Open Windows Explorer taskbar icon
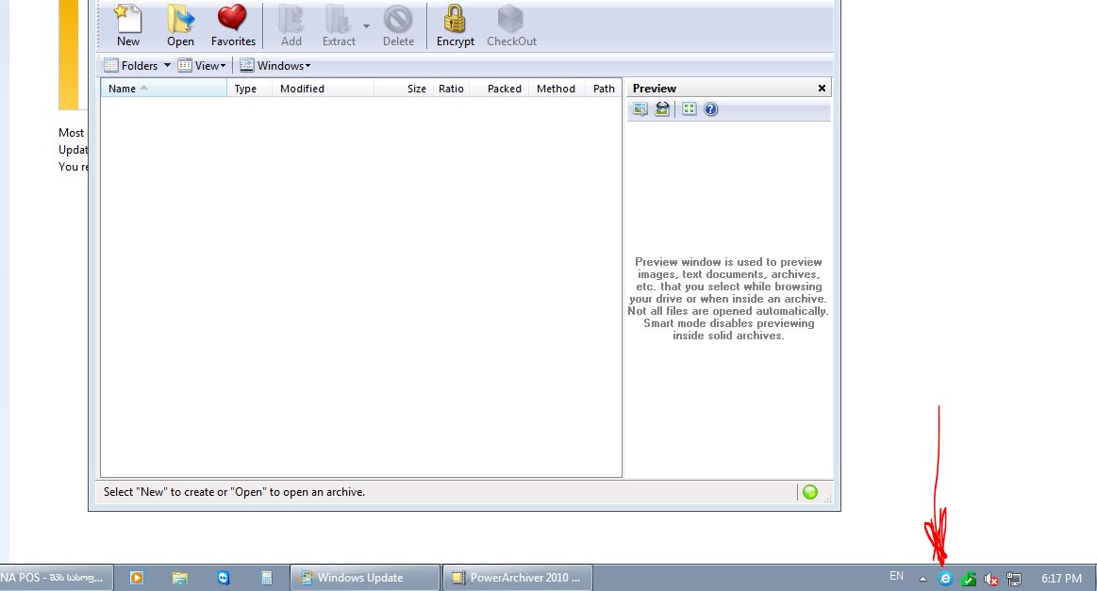 coord(180,578)
